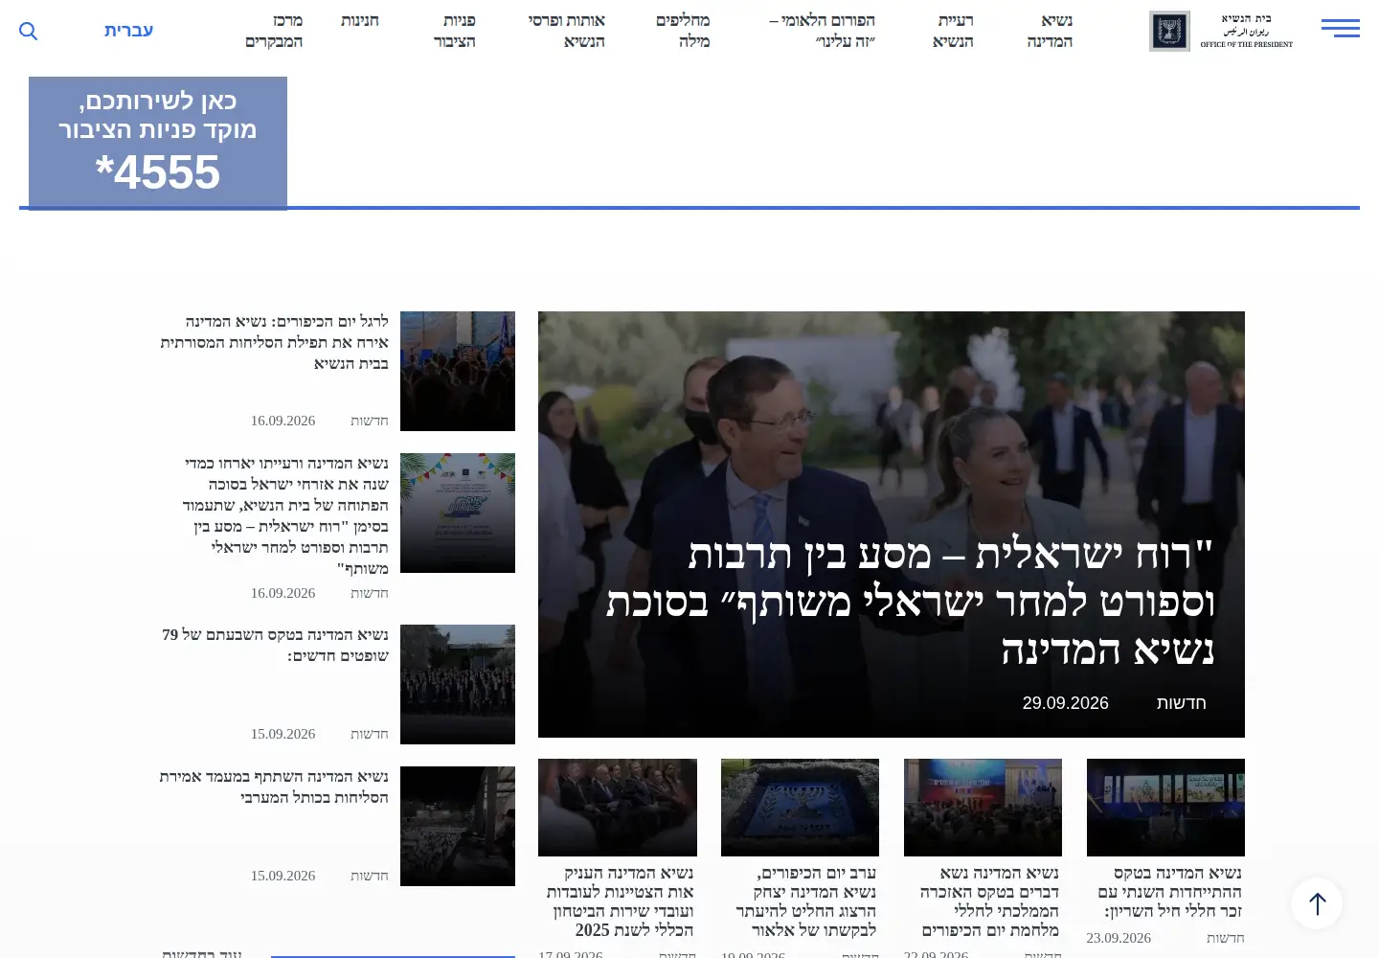Read article about hosting citizens in the sukkah
Image resolution: width=1379 pixels, height=958 pixels.
pyautogui.click(x=285, y=515)
